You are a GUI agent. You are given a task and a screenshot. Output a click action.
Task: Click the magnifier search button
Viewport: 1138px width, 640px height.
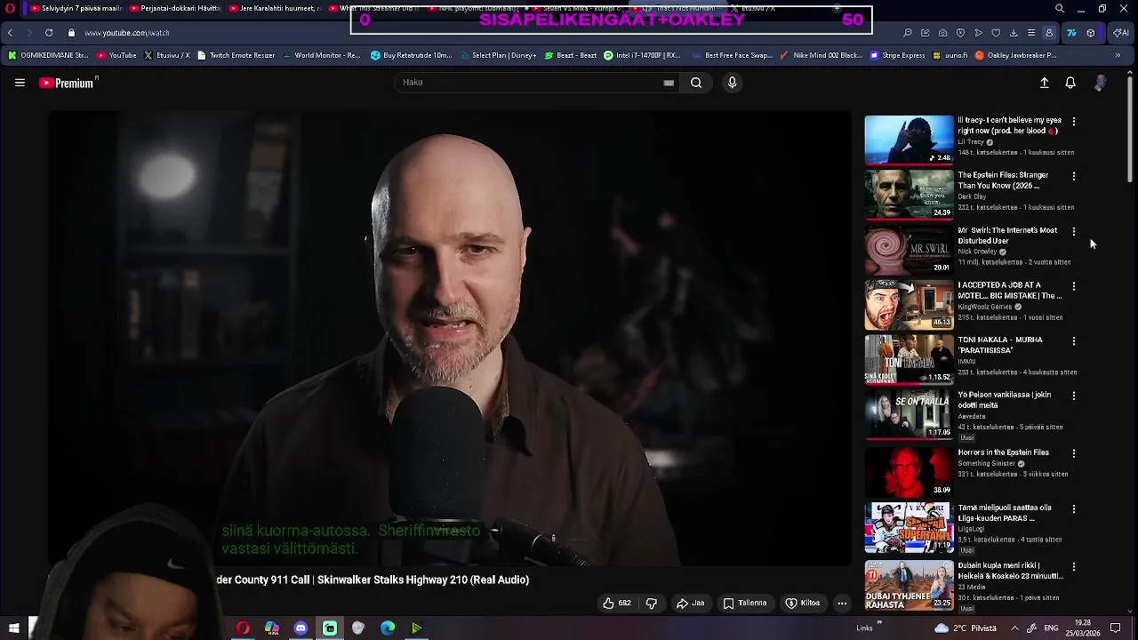pyautogui.click(x=696, y=83)
